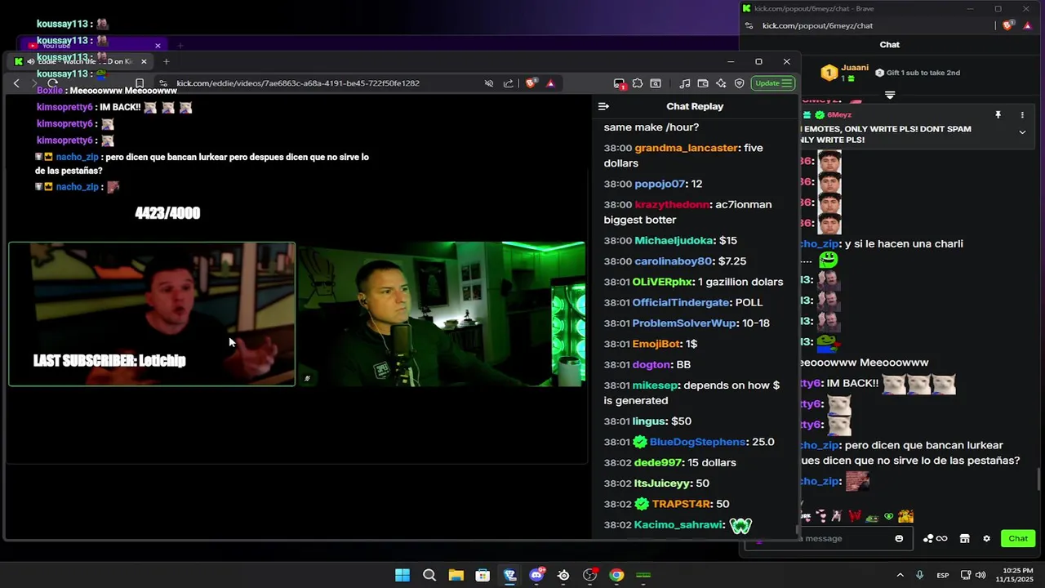Close the Kick video tab
Image resolution: width=1045 pixels, height=588 pixels.
click(x=144, y=61)
